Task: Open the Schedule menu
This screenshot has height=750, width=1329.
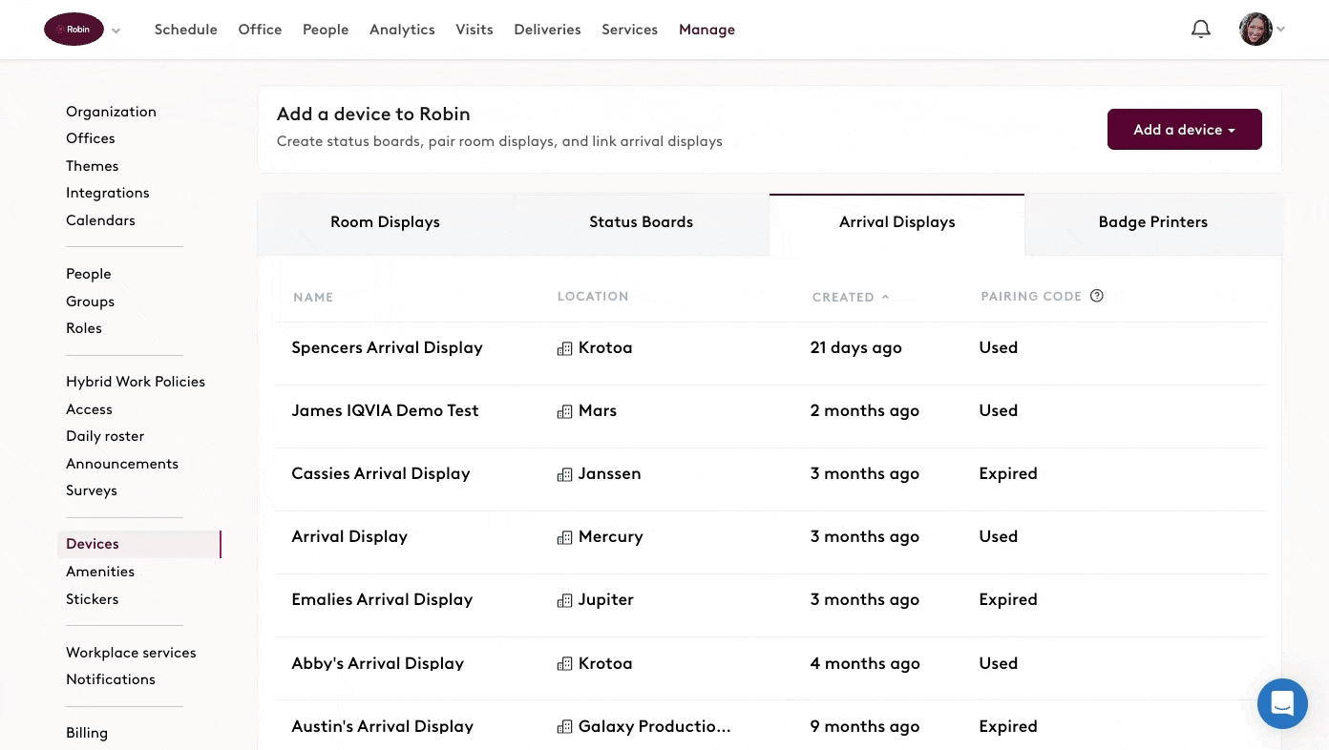Action: [x=186, y=30]
